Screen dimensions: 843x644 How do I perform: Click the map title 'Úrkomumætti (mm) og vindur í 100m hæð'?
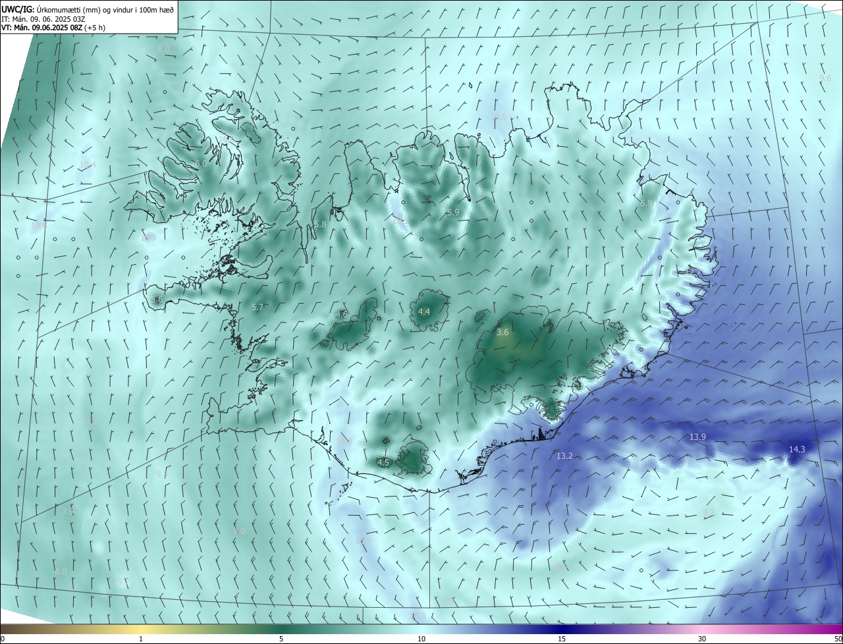pos(105,9)
